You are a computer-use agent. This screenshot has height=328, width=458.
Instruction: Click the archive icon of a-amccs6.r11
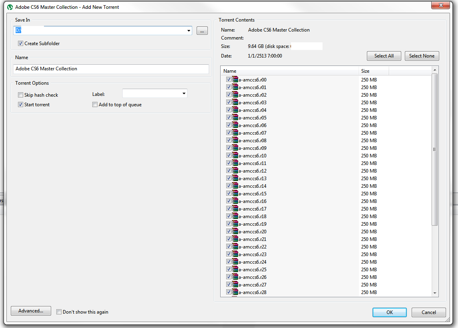235,163
